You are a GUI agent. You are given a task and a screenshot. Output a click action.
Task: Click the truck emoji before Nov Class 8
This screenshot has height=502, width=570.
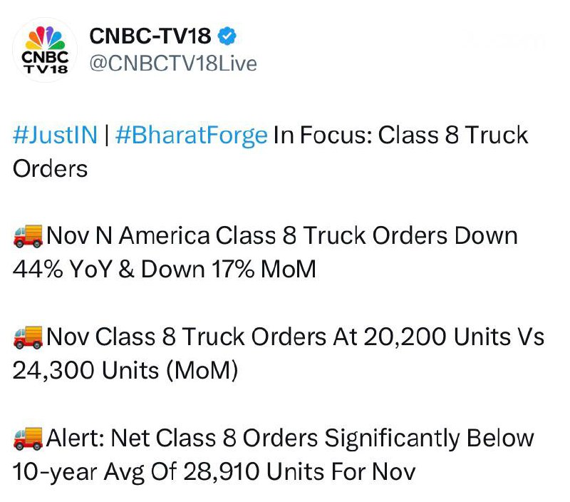[28, 337]
